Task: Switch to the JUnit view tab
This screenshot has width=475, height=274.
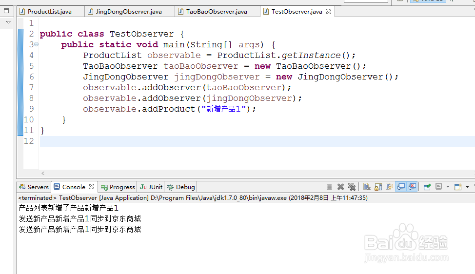Action: 151,187
